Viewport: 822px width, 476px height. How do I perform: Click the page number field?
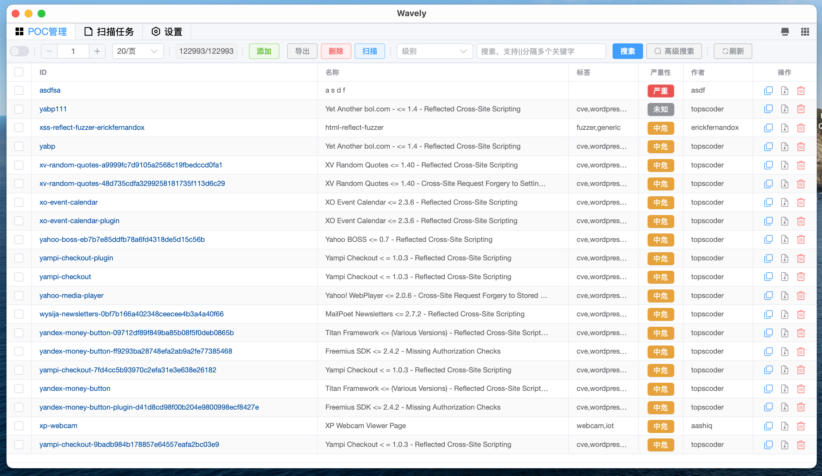point(73,51)
